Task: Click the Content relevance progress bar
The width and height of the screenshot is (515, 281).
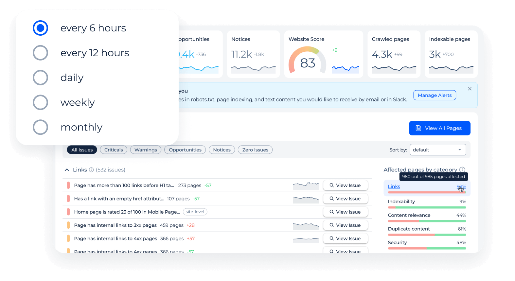Action: tap(427, 221)
